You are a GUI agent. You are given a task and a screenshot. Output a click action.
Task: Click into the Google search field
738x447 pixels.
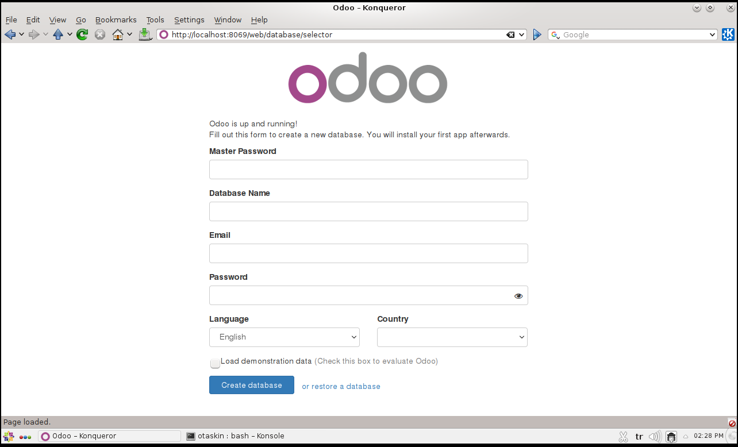(x=632, y=35)
